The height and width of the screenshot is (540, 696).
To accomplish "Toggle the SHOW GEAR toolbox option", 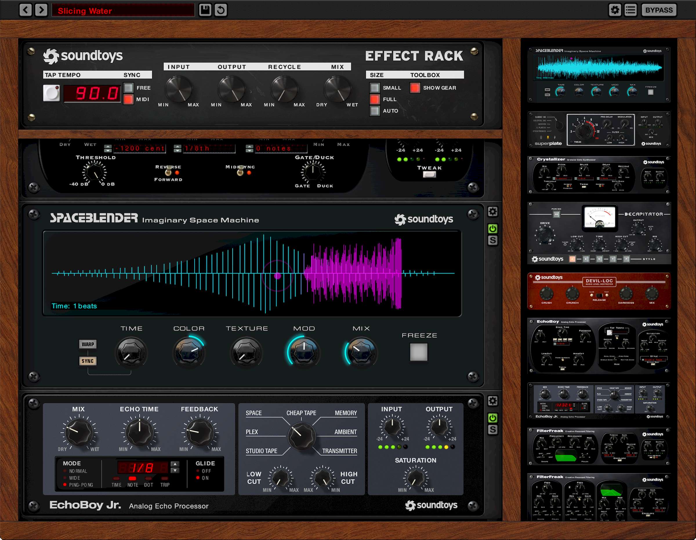I will click(x=415, y=88).
